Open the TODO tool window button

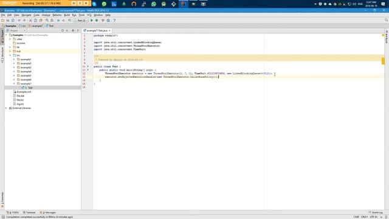[13, 212]
